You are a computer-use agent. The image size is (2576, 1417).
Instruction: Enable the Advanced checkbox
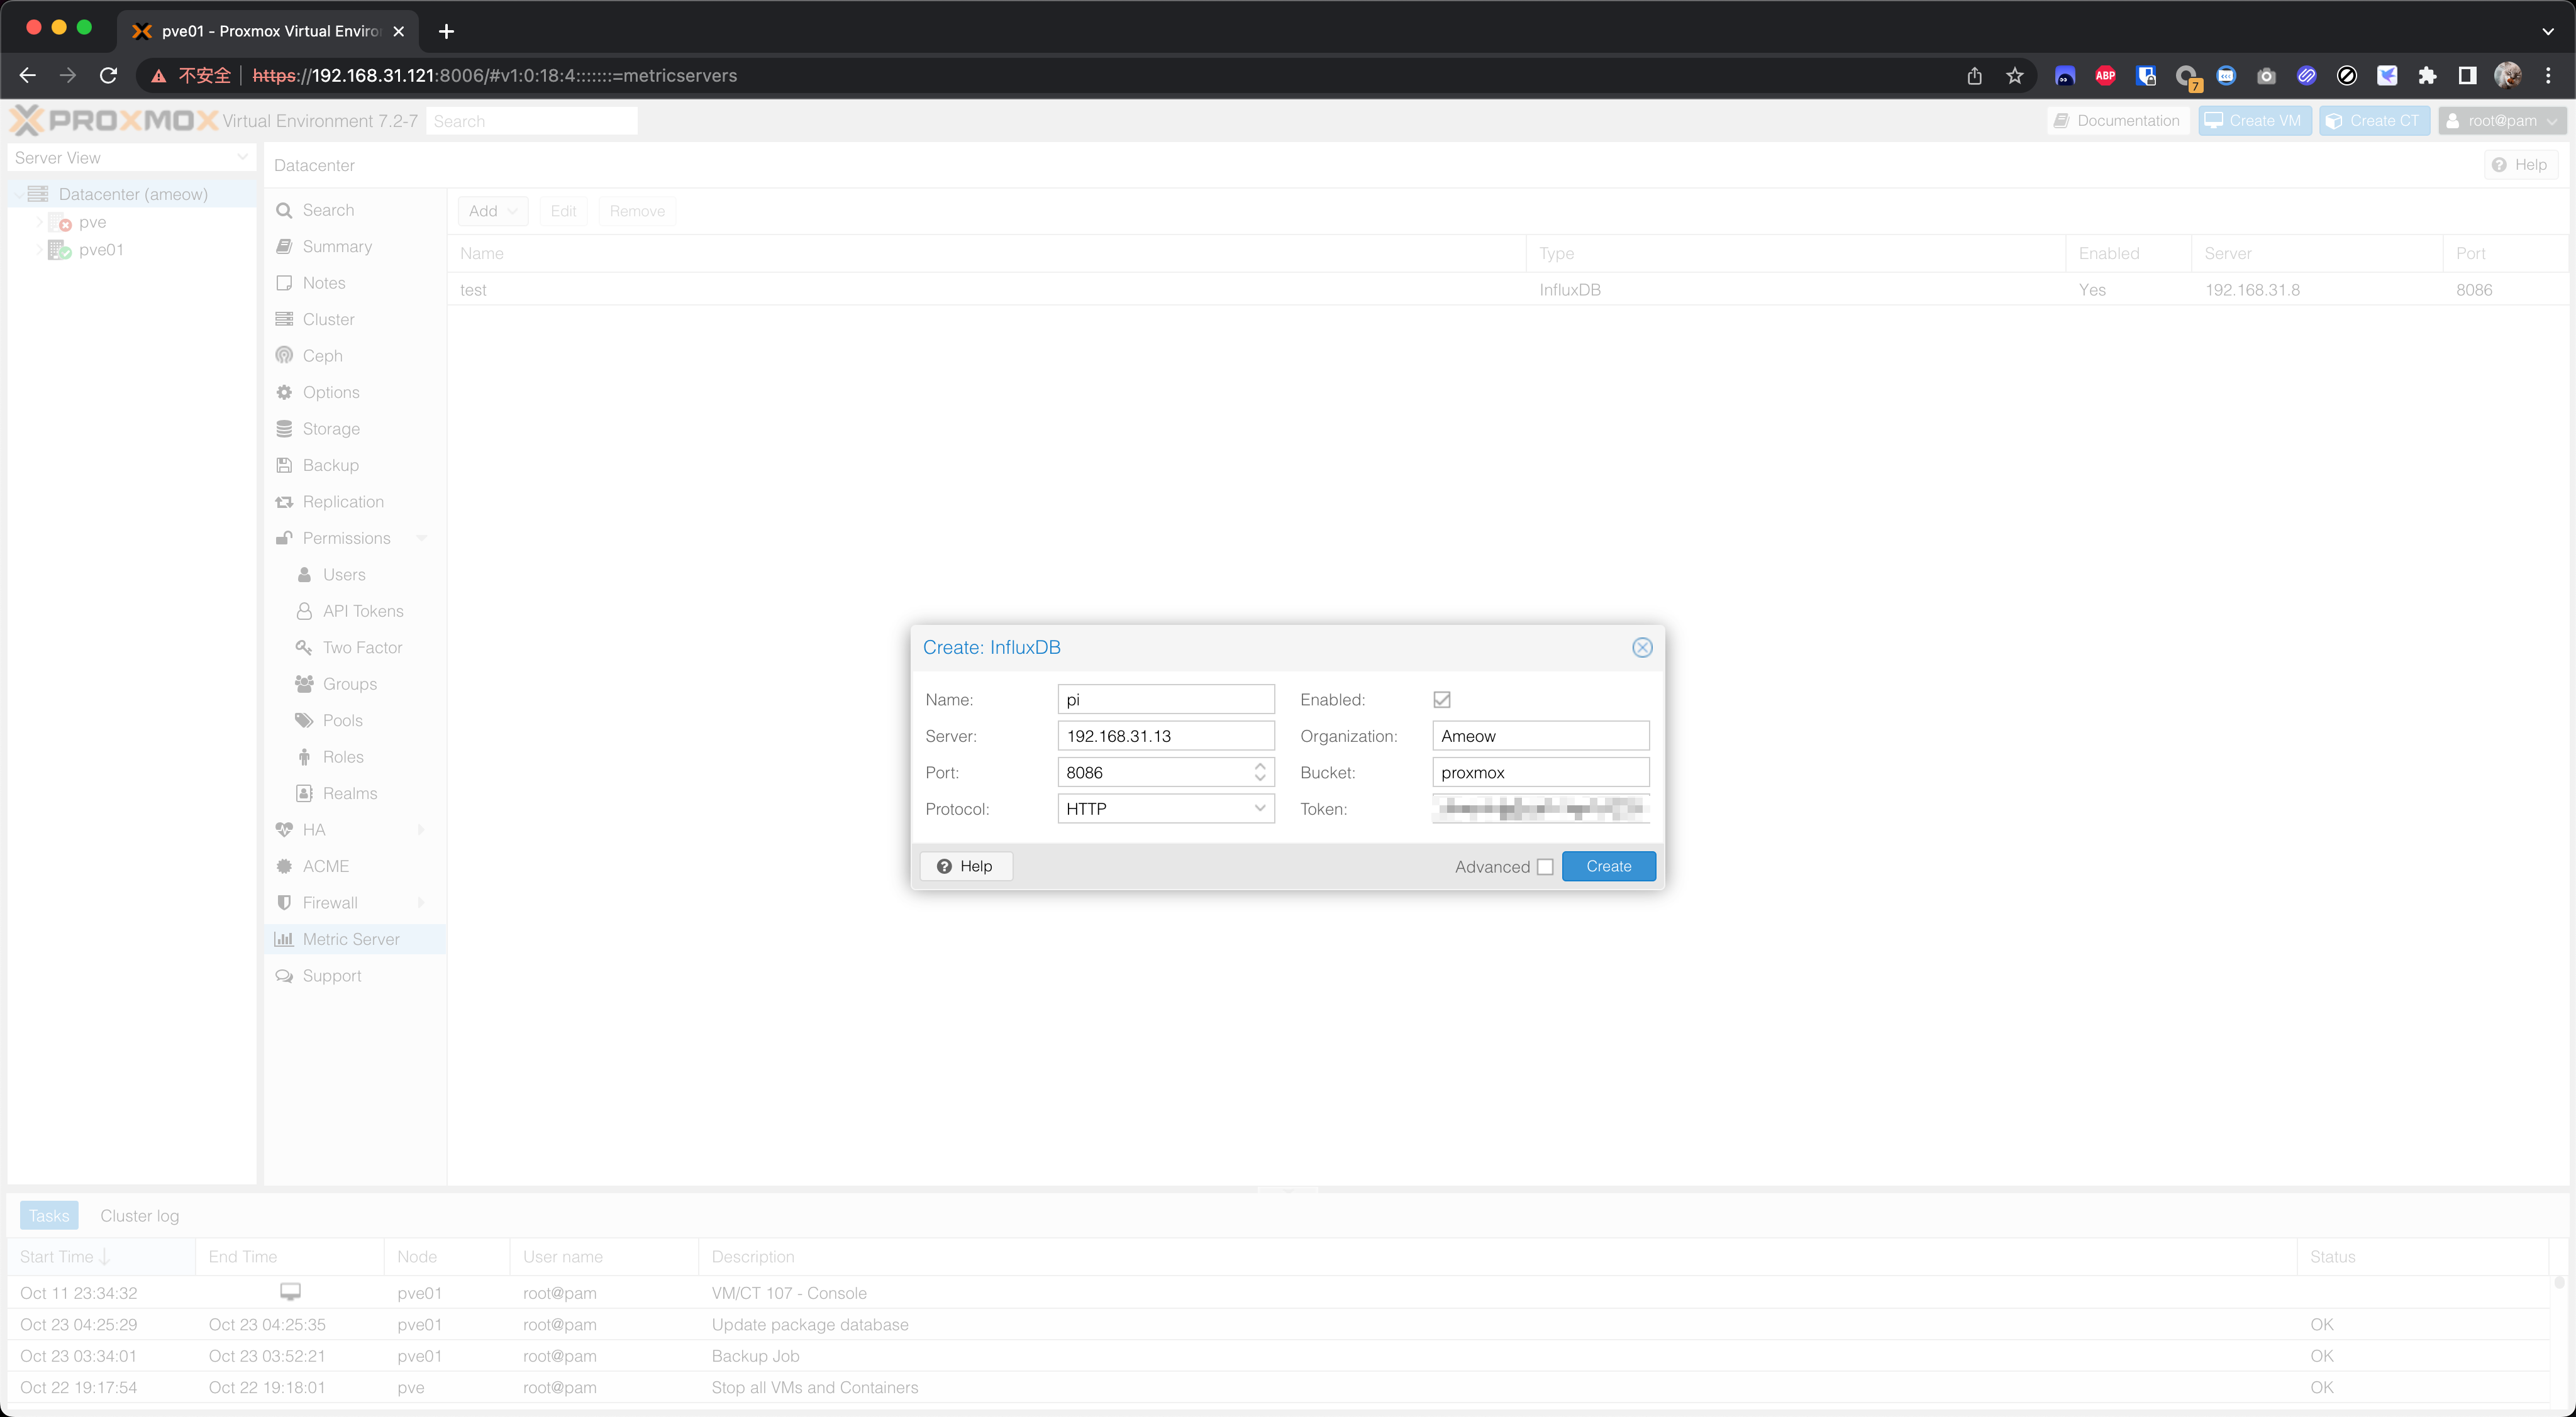click(1545, 866)
